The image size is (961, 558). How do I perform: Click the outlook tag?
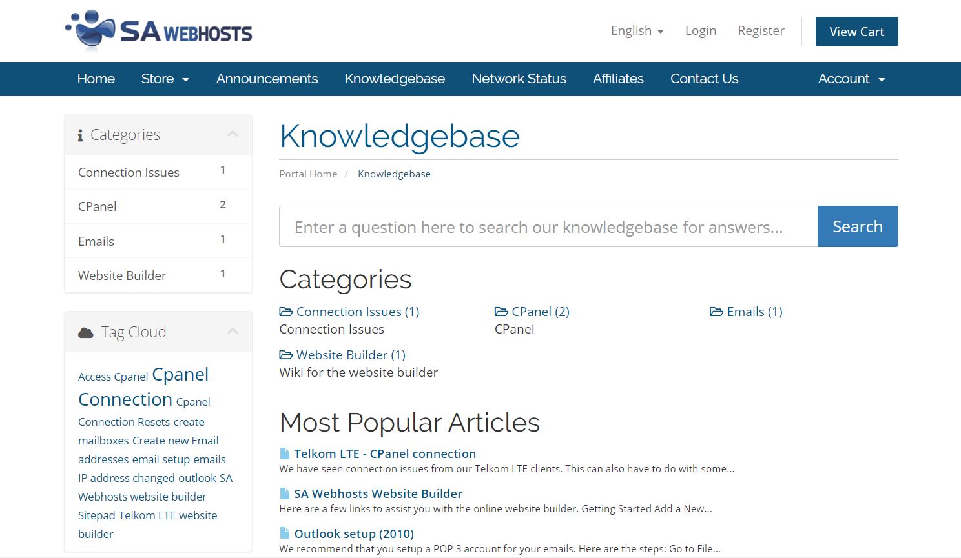point(197,478)
